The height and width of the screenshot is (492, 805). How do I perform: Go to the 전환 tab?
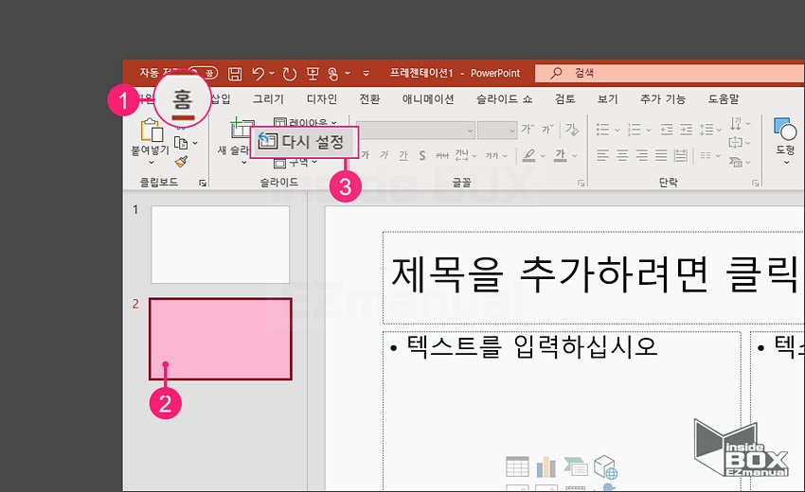[369, 99]
